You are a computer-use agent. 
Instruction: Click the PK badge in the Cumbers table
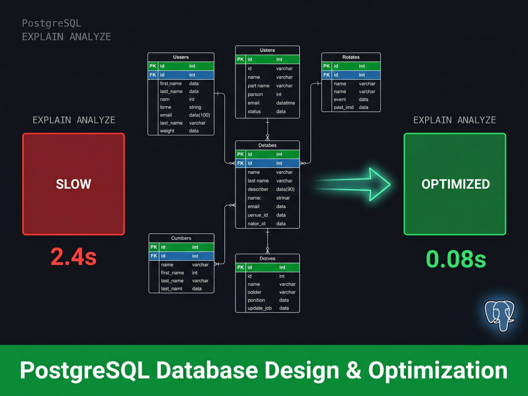pyautogui.click(x=154, y=247)
